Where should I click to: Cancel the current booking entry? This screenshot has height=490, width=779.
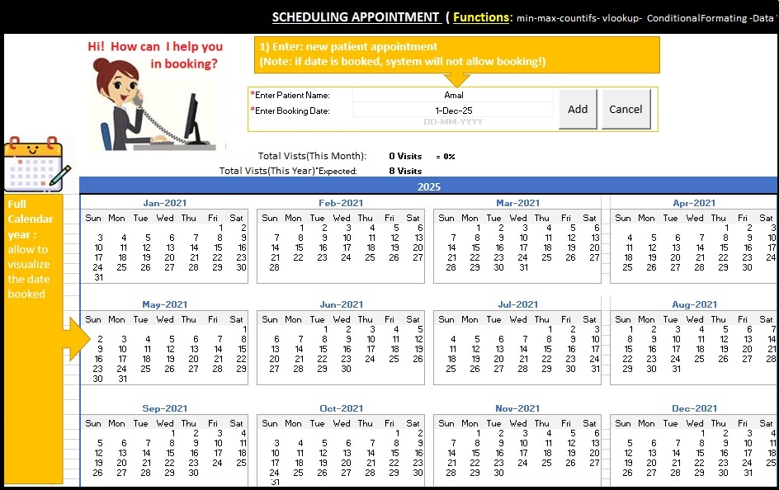[626, 108]
